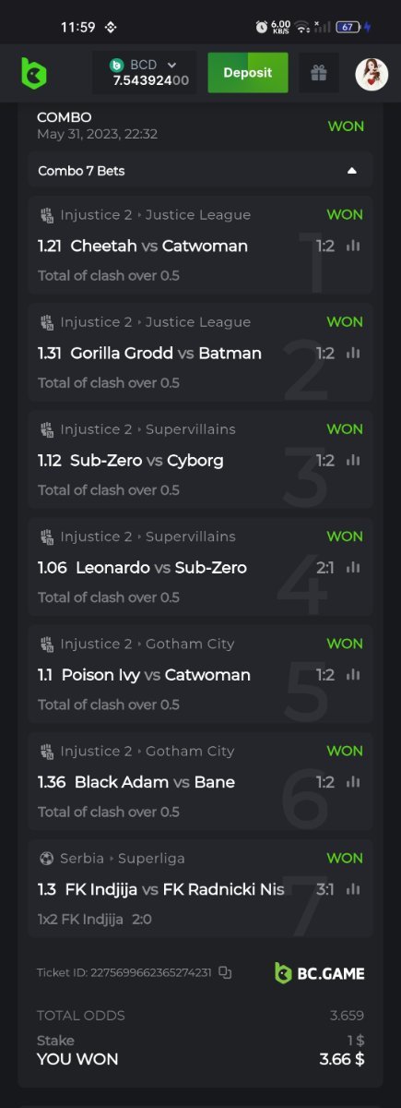View stats icon for Leonardo vs Sub-Zero
Viewport: 401px width, 1108px height.
pos(352,567)
